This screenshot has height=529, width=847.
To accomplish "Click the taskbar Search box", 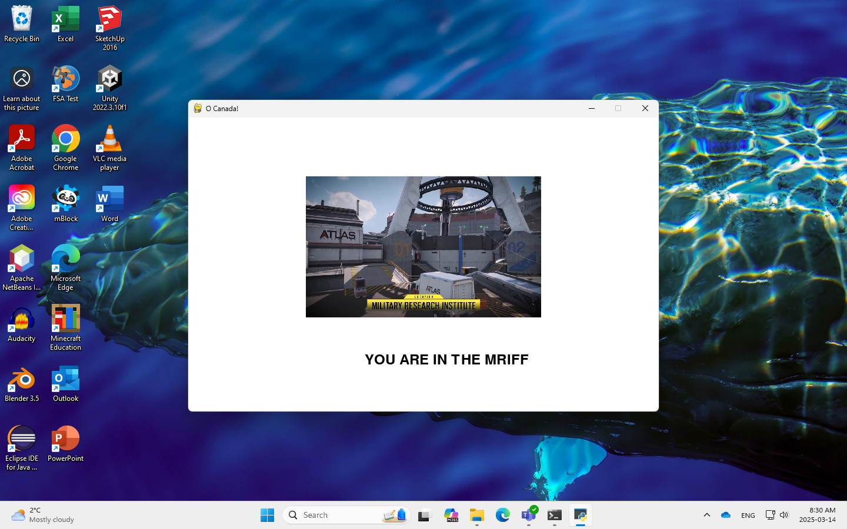I will (x=346, y=515).
